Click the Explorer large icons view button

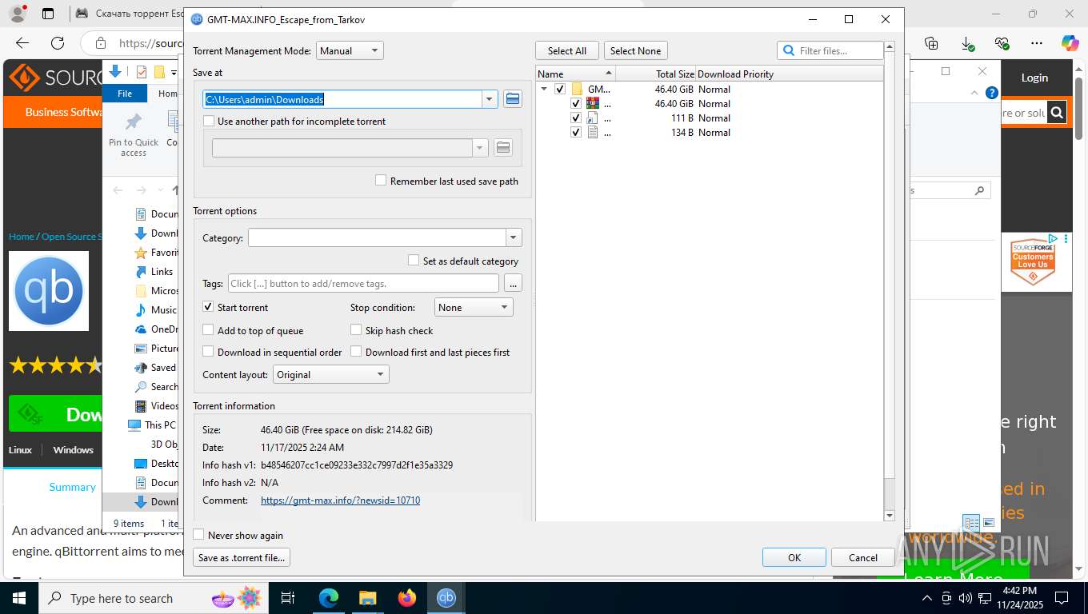pos(990,524)
